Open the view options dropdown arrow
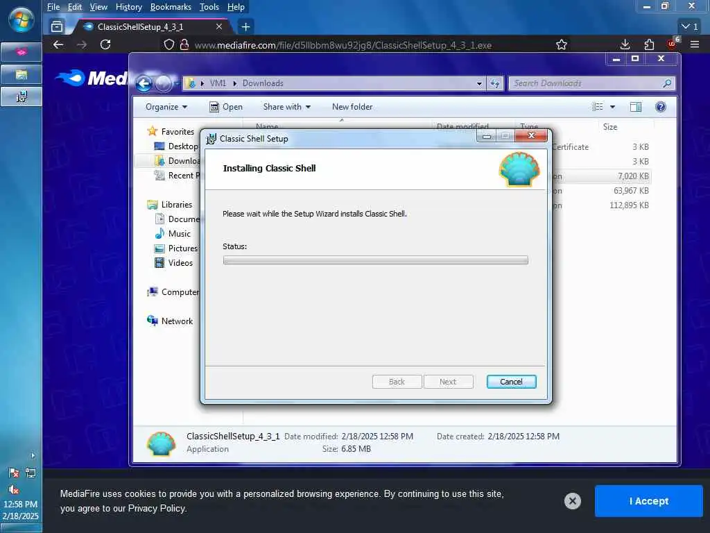The width and height of the screenshot is (710, 533). [x=613, y=107]
